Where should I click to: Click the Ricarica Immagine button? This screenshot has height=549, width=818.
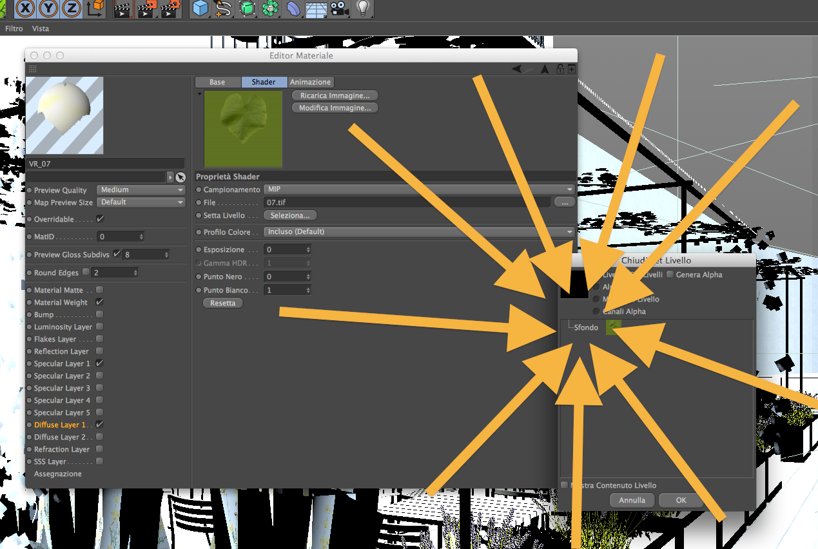[x=335, y=95]
